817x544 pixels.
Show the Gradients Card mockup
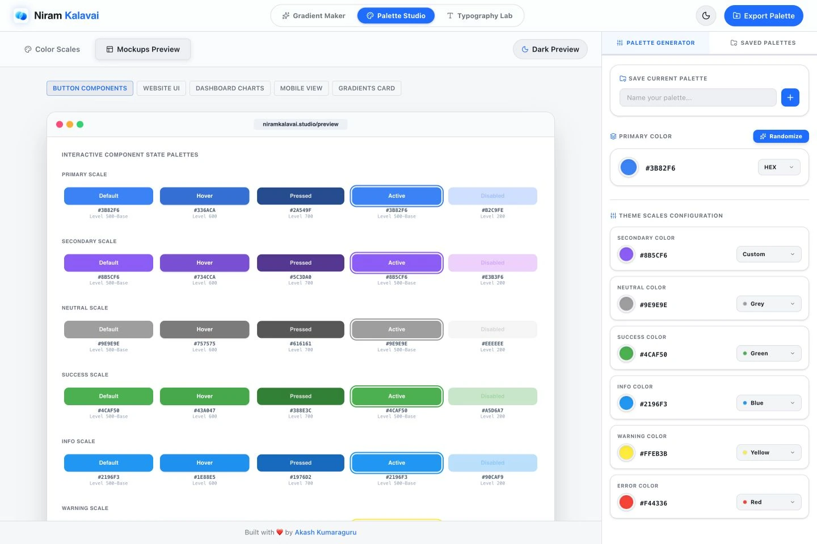tap(367, 88)
